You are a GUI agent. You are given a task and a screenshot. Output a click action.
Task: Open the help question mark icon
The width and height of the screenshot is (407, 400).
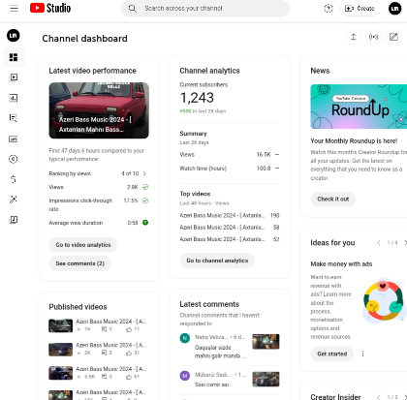[329, 9]
